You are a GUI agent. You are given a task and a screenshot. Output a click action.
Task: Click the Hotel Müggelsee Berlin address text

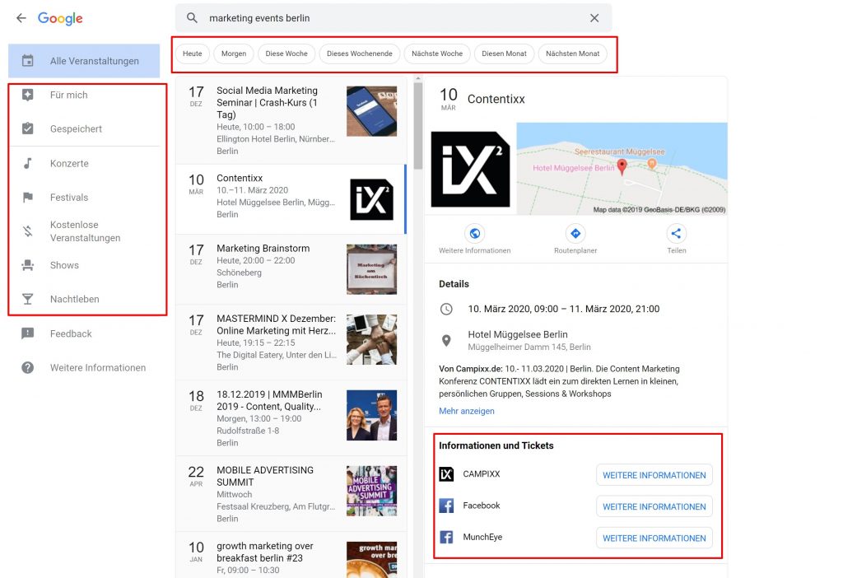(529, 340)
